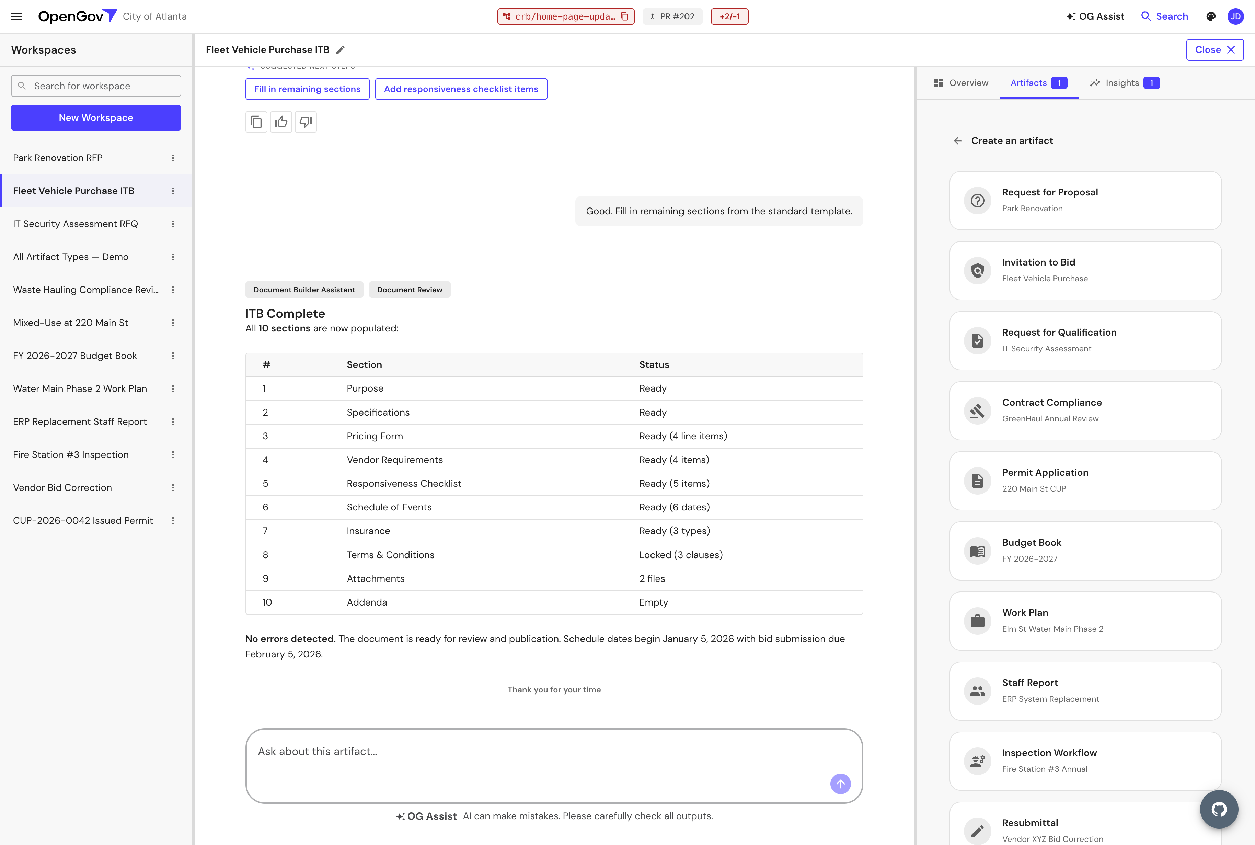Open options menu for Mixed-Use at 220 Main St
This screenshot has height=845, width=1255.
(x=173, y=323)
